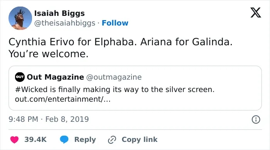This screenshot has height=150, width=270.
Task: Open the @theisaiahbiggs handle
Action: [65, 23]
